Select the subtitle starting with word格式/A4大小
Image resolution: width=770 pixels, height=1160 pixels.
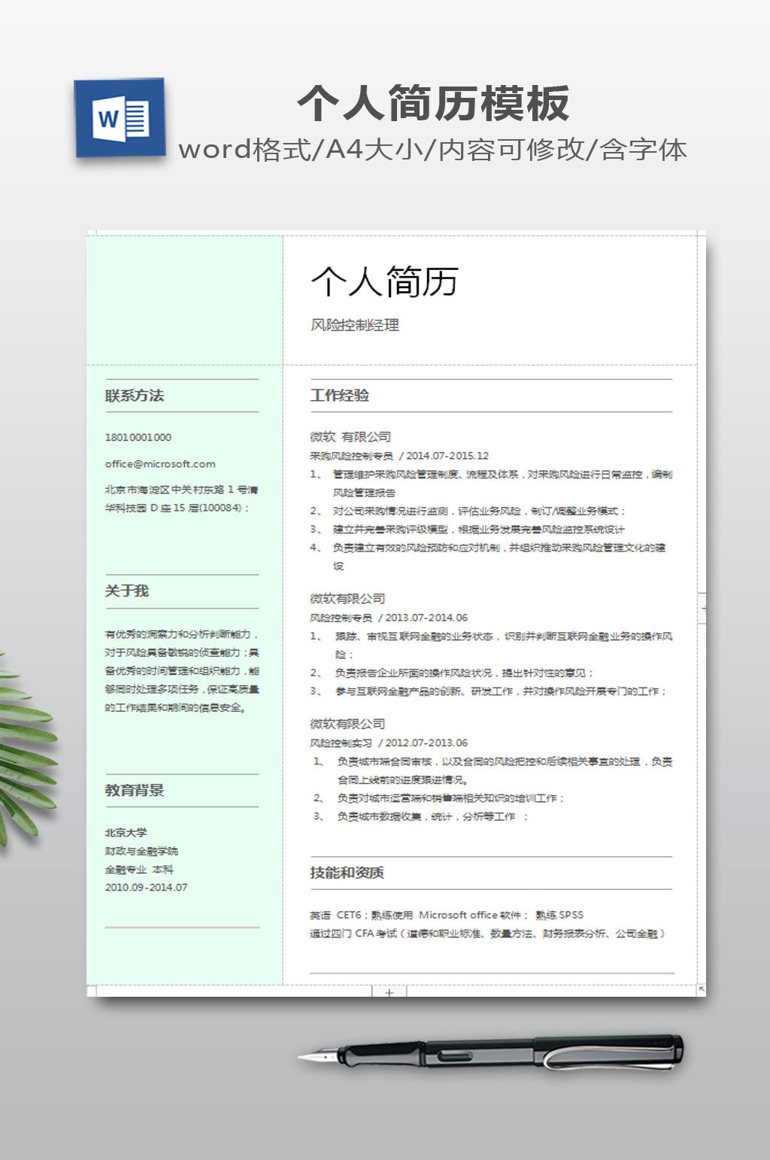[433, 150]
